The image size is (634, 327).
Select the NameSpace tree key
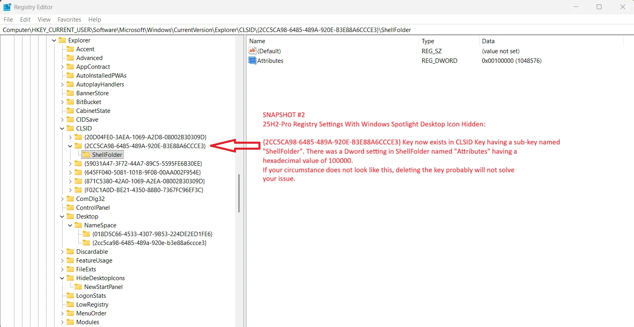pyautogui.click(x=100, y=225)
